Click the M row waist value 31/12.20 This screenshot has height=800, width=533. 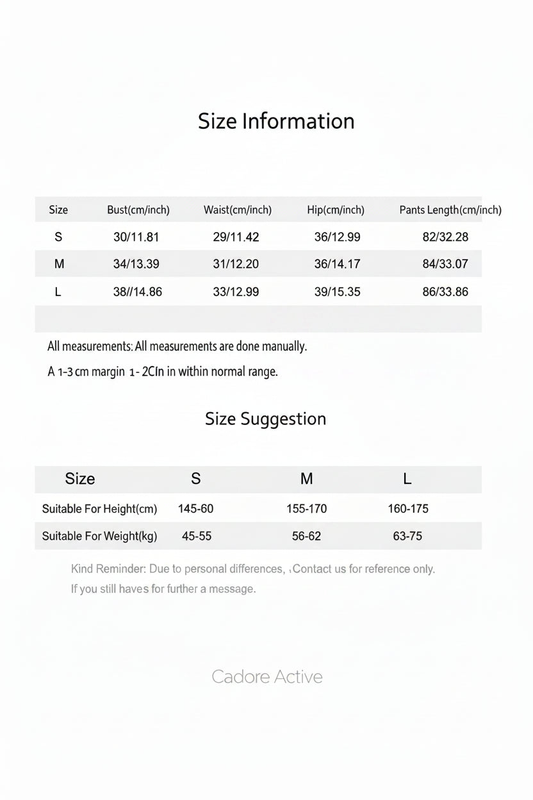click(x=236, y=264)
